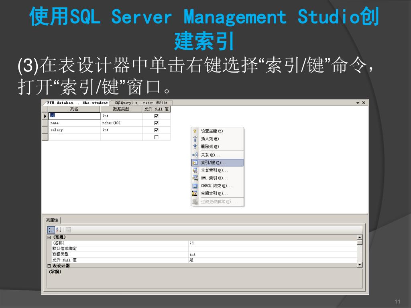Click the 列名 column header
Image resolution: width=411 pixels, height=308 pixels.
click(x=74, y=109)
